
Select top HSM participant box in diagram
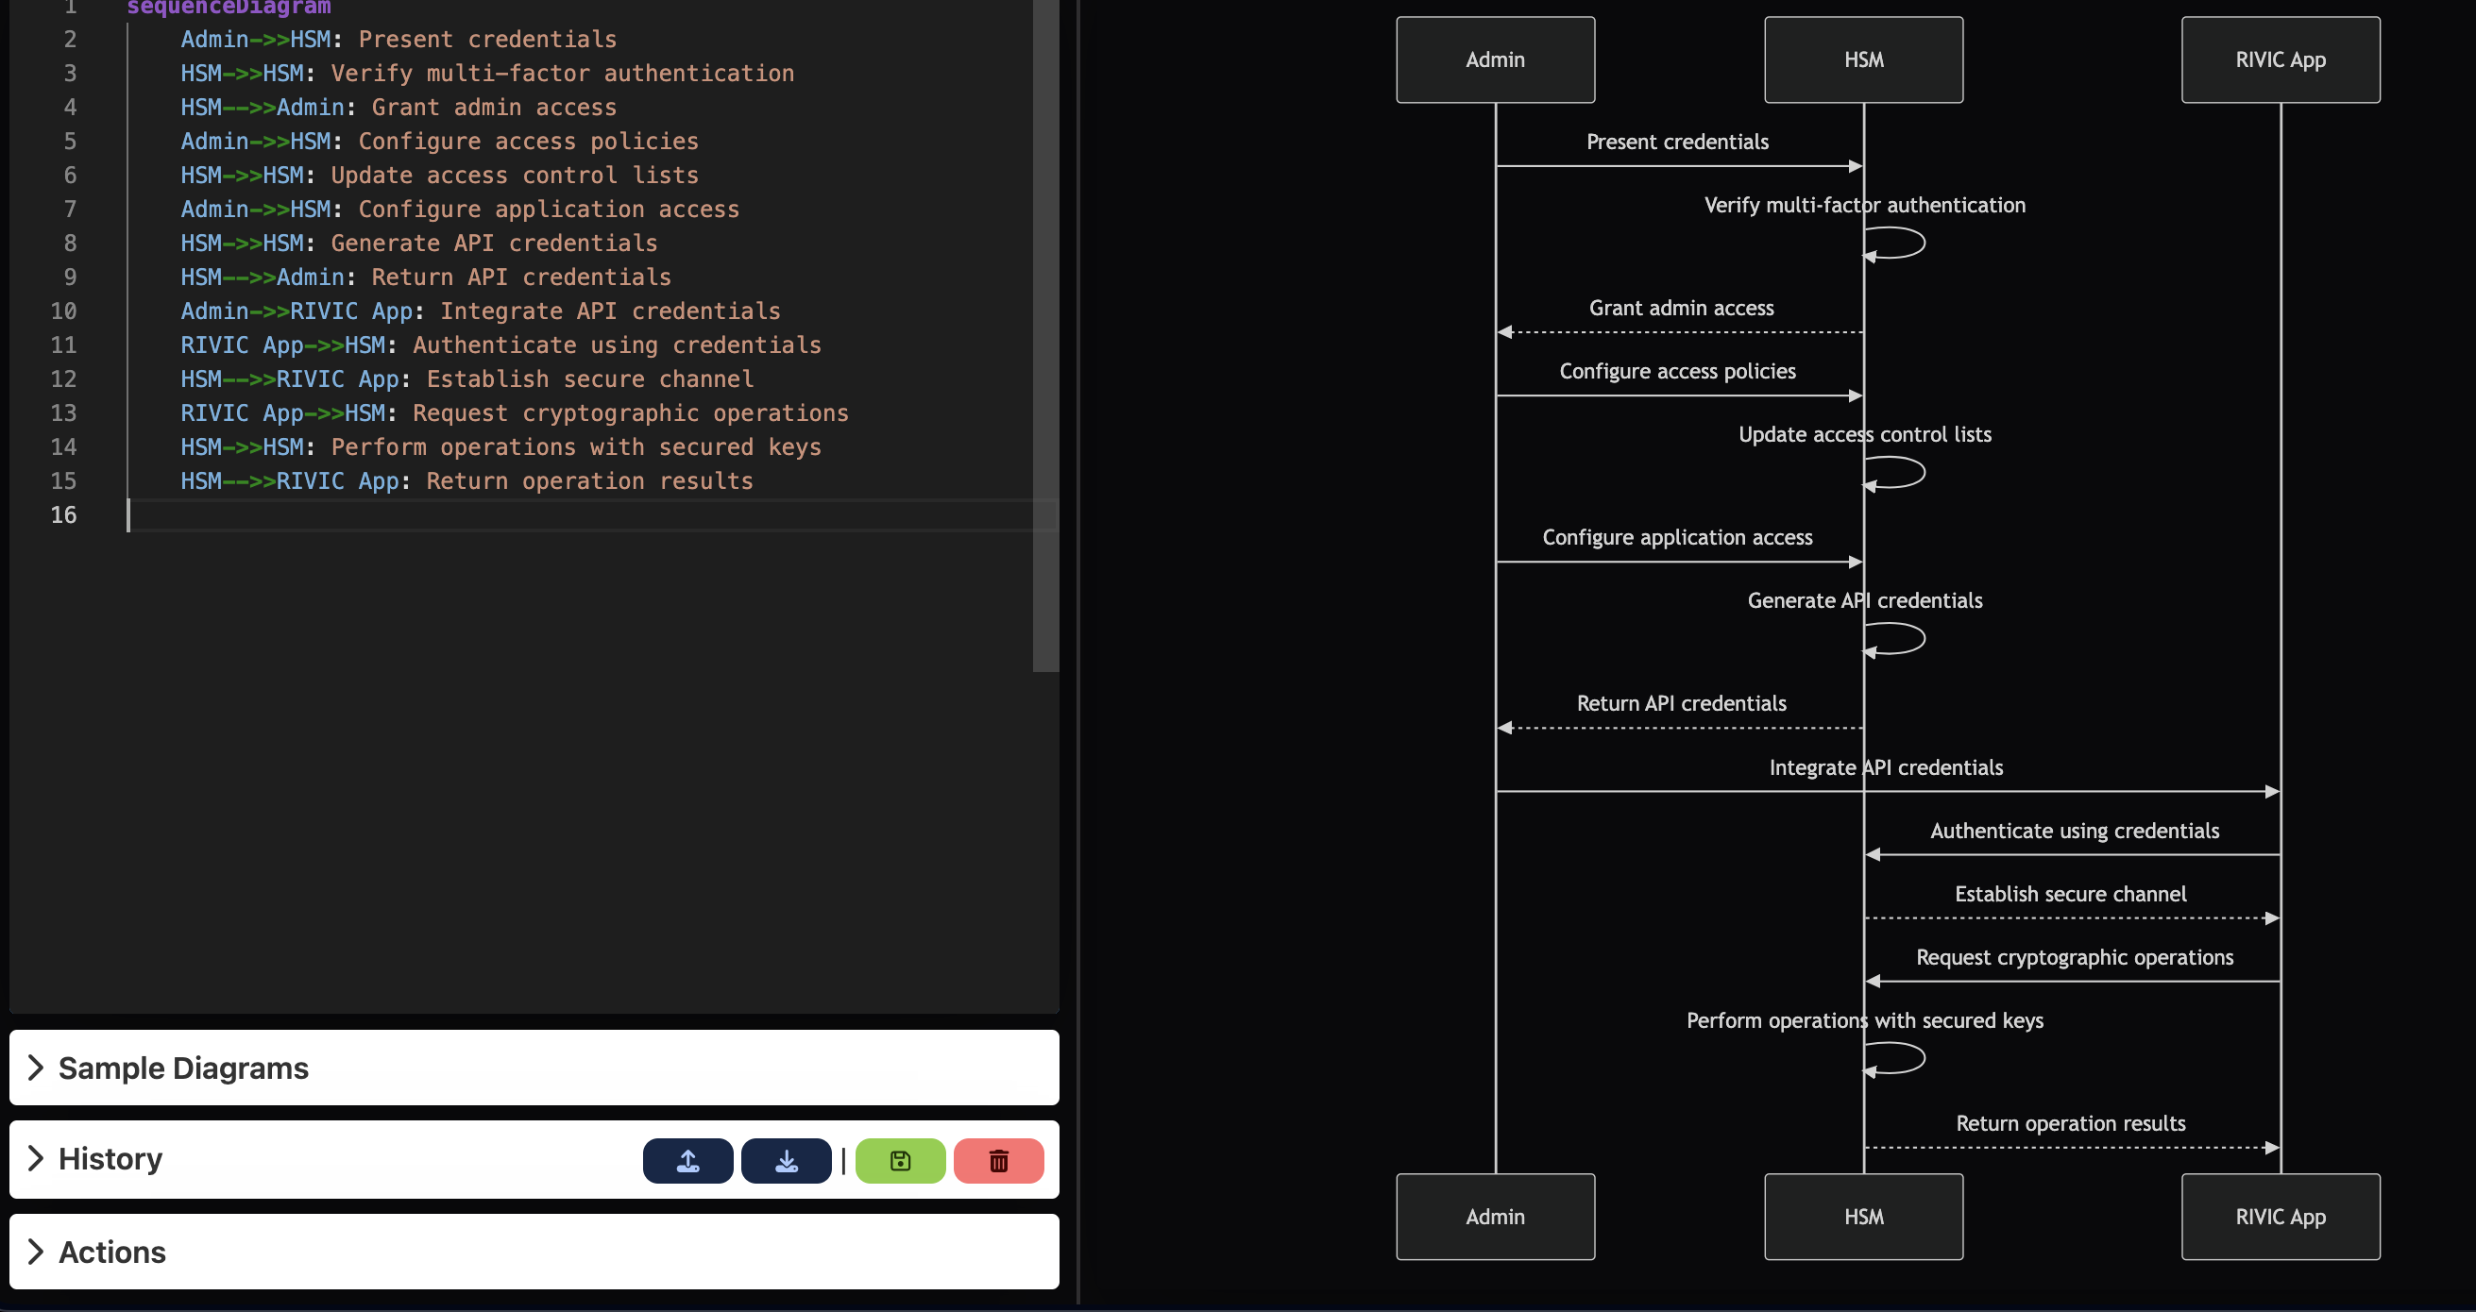coord(1863,59)
